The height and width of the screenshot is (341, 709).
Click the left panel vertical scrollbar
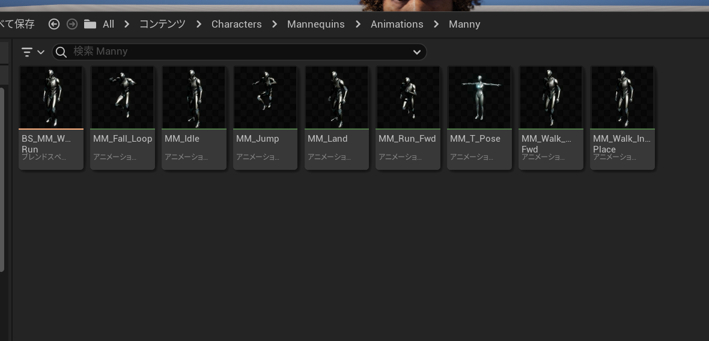[x=2, y=180]
